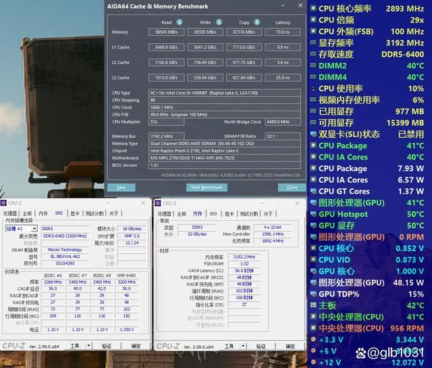The image size is (432, 368).
Task: Confirm with 确定 in the memory timing window
Action: coord(289,346)
